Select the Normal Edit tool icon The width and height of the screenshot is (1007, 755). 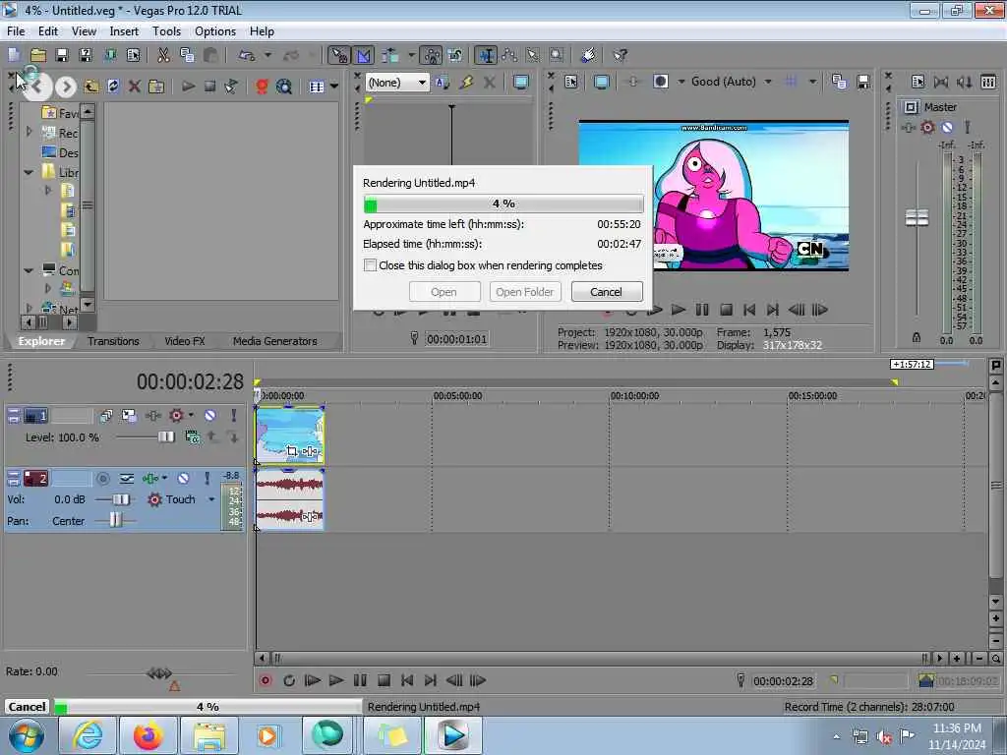[486, 55]
